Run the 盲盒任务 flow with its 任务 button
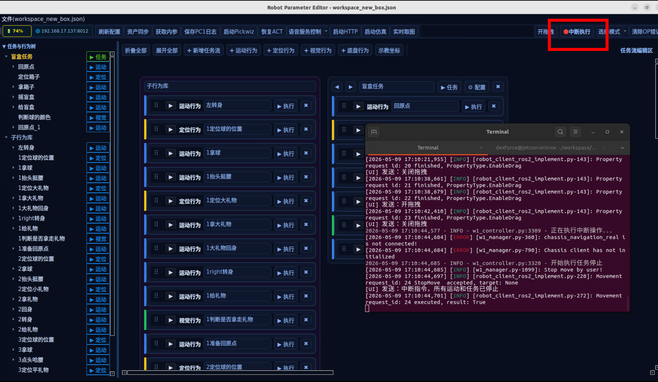The width and height of the screenshot is (658, 382). point(449,87)
